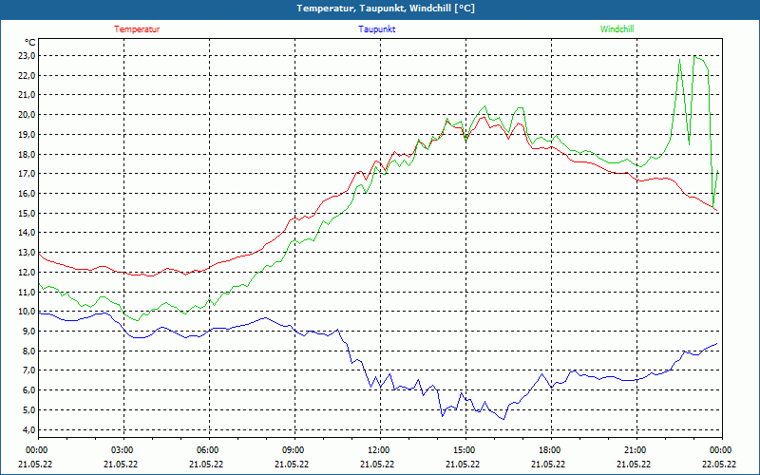Image resolution: width=760 pixels, height=475 pixels.
Task: Click the 21.05.22 date under 12:00
Action: 378,464
